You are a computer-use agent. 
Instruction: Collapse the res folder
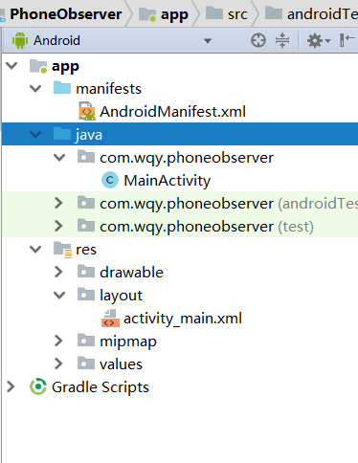coord(35,250)
